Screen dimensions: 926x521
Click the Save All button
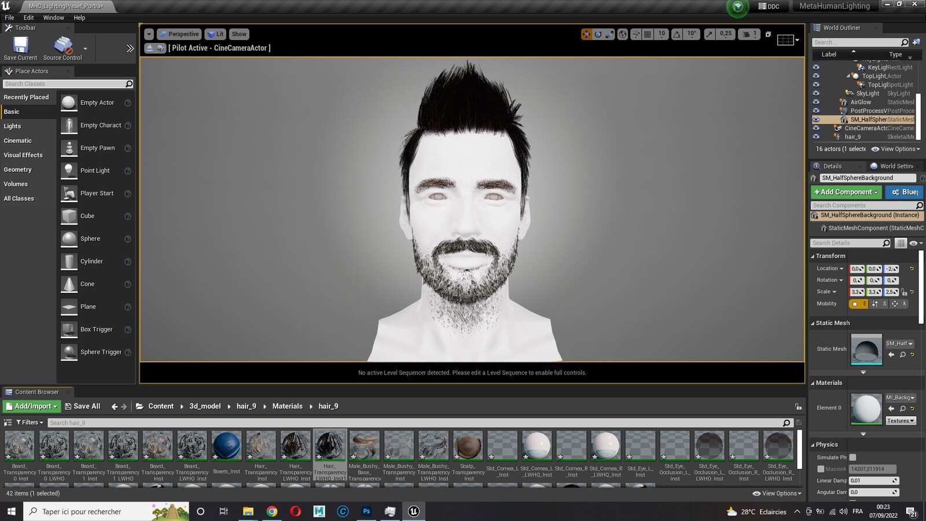(82, 406)
